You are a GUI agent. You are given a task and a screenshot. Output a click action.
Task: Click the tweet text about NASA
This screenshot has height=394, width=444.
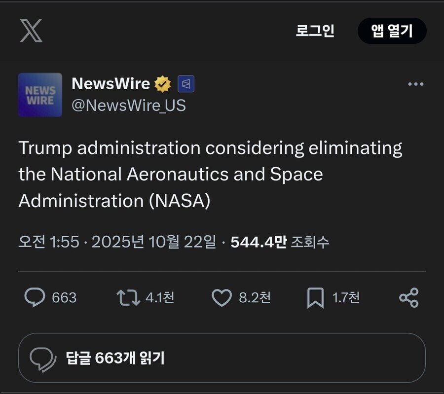210,175
